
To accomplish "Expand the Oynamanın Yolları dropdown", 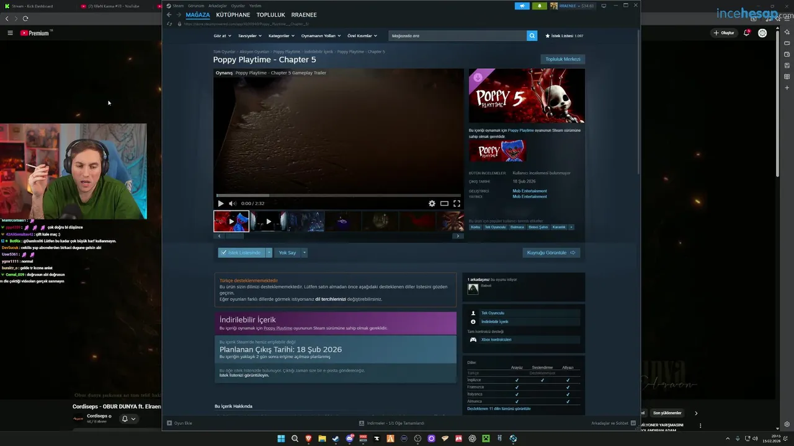I will [320, 36].
